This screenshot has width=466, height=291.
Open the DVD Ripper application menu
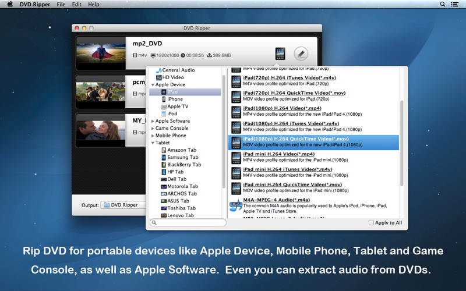tap(35, 5)
